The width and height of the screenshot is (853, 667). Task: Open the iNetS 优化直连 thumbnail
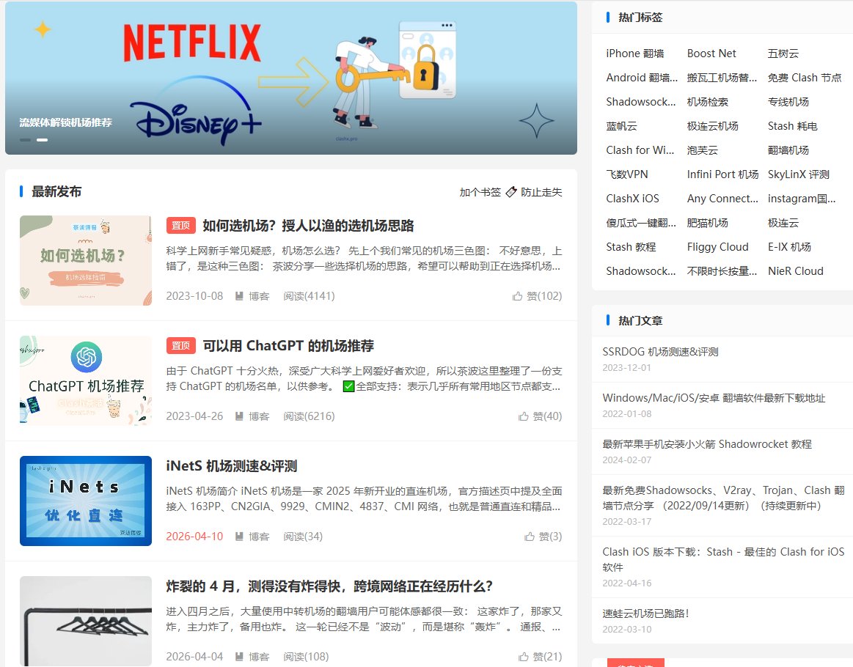(85, 501)
